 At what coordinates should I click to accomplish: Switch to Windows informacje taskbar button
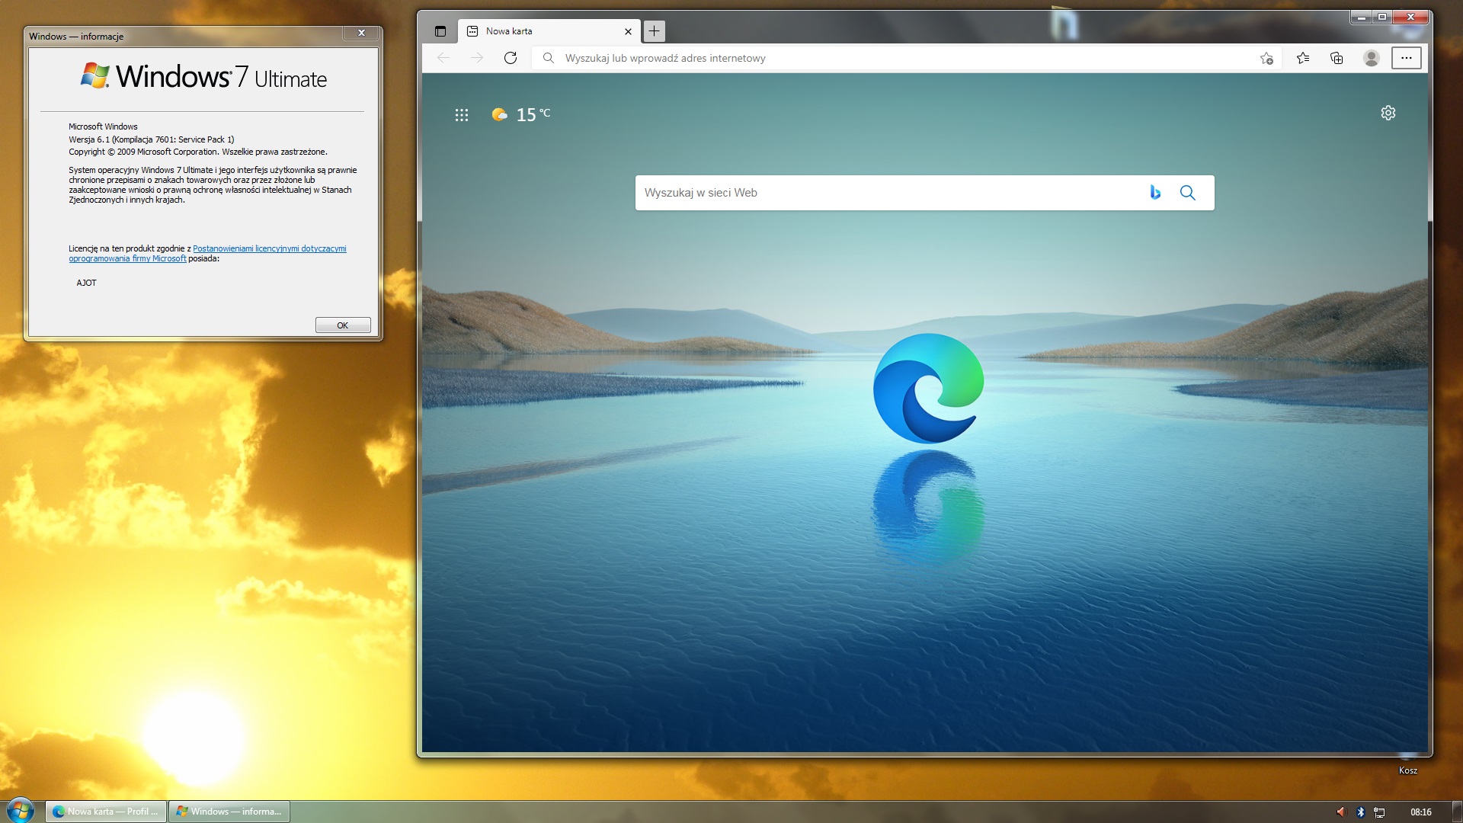pos(229,812)
